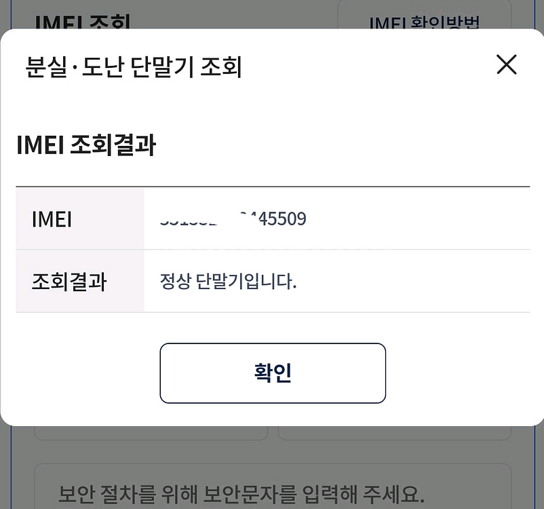Click empty space right of 정상 단말기입니다.
Image resolution: width=544 pixels, height=509 pixels.
pos(414,281)
